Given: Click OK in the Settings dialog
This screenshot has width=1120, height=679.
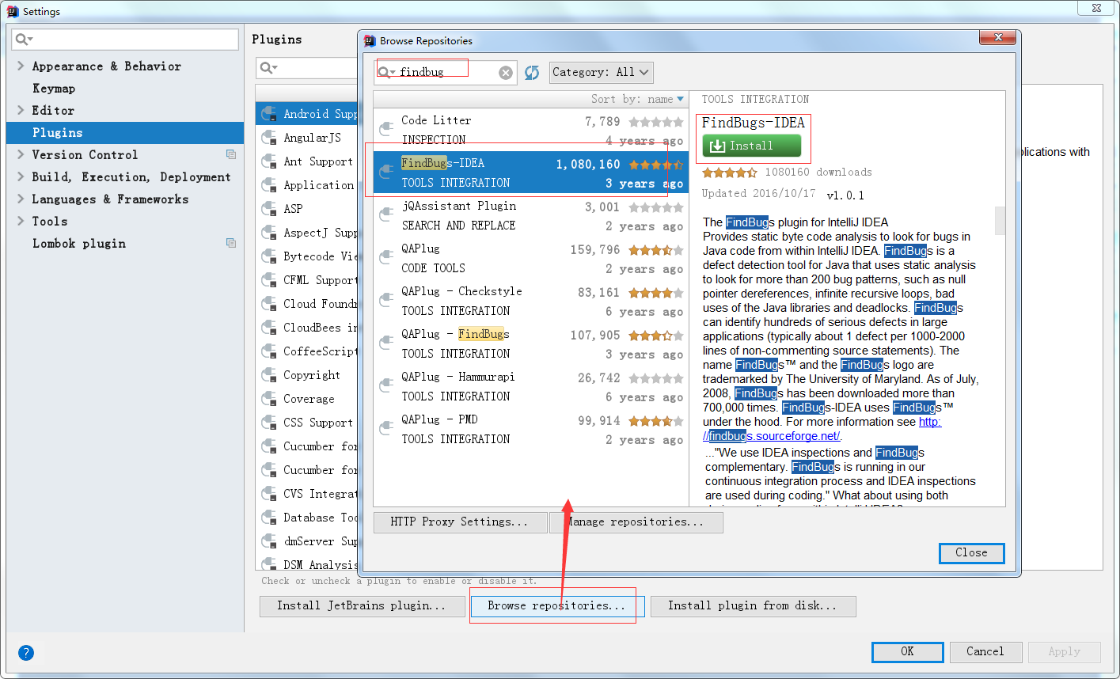Looking at the screenshot, I should (907, 652).
